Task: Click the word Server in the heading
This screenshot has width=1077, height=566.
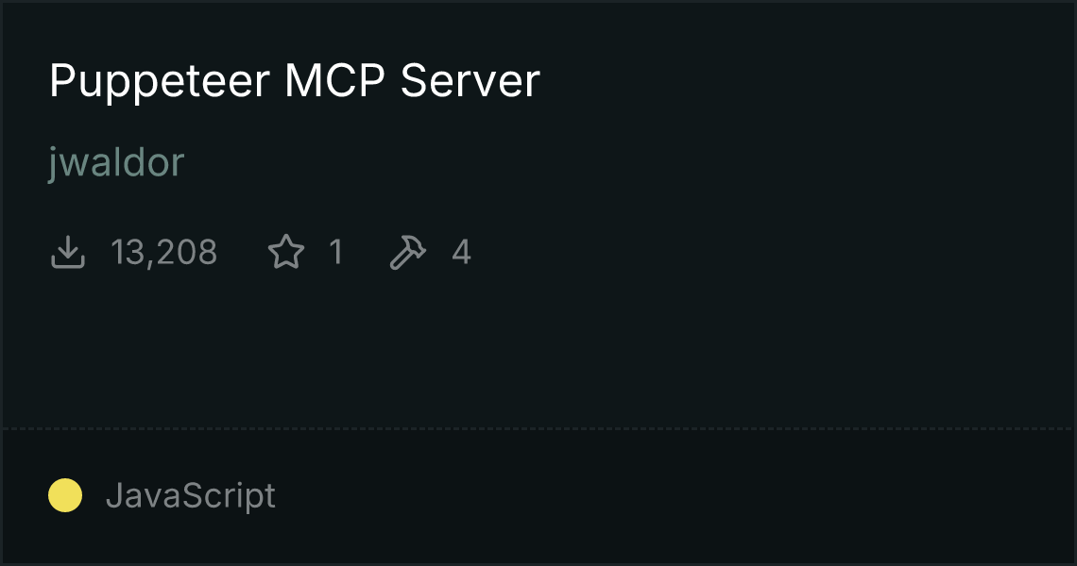Action: tap(470, 80)
